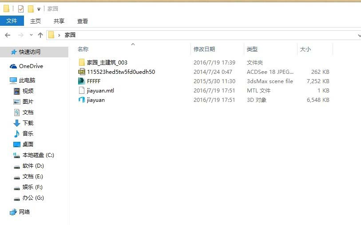Select the 3D object icon for jiayuan

click(82, 100)
